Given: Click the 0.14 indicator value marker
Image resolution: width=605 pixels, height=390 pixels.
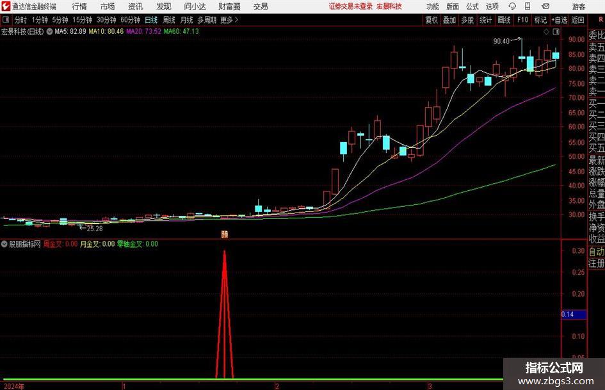Looking at the screenshot, I should (574, 314).
